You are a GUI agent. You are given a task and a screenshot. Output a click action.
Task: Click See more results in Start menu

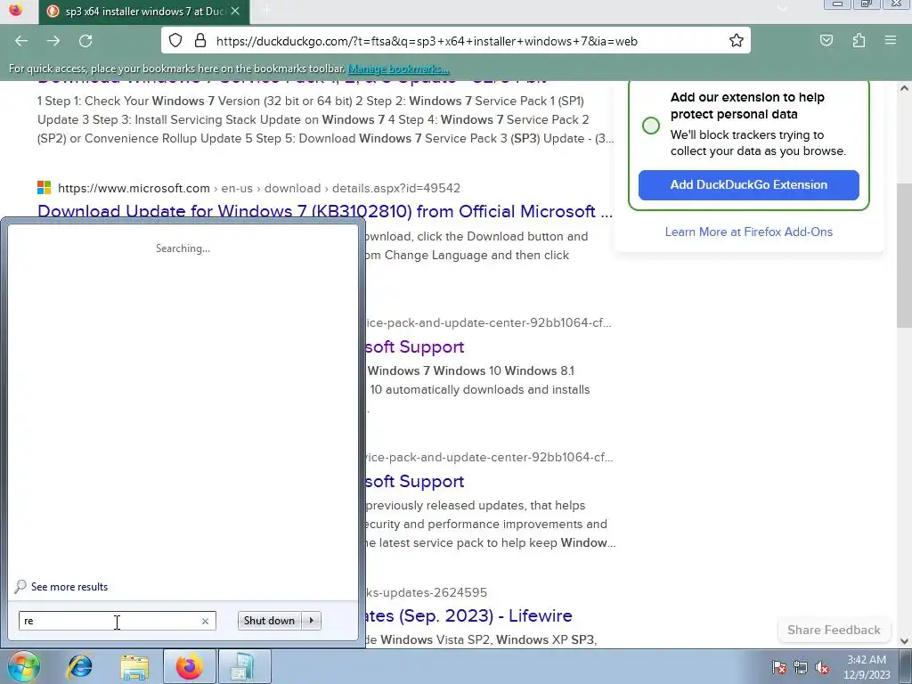click(69, 587)
